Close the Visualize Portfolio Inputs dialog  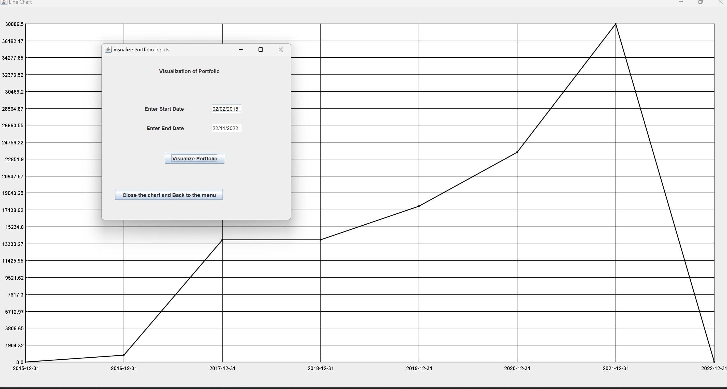281,49
